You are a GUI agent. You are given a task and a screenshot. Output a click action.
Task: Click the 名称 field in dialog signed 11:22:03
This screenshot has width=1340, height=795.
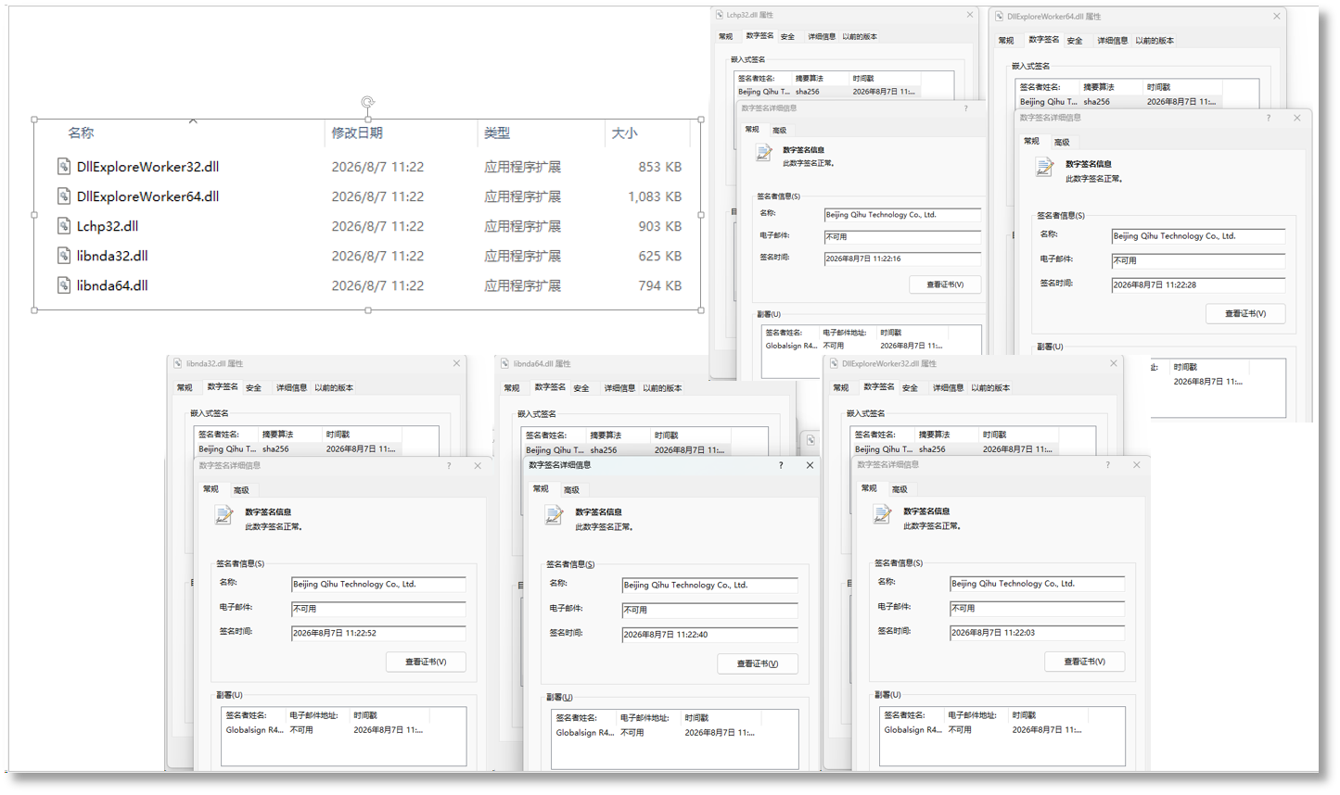tap(1037, 584)
